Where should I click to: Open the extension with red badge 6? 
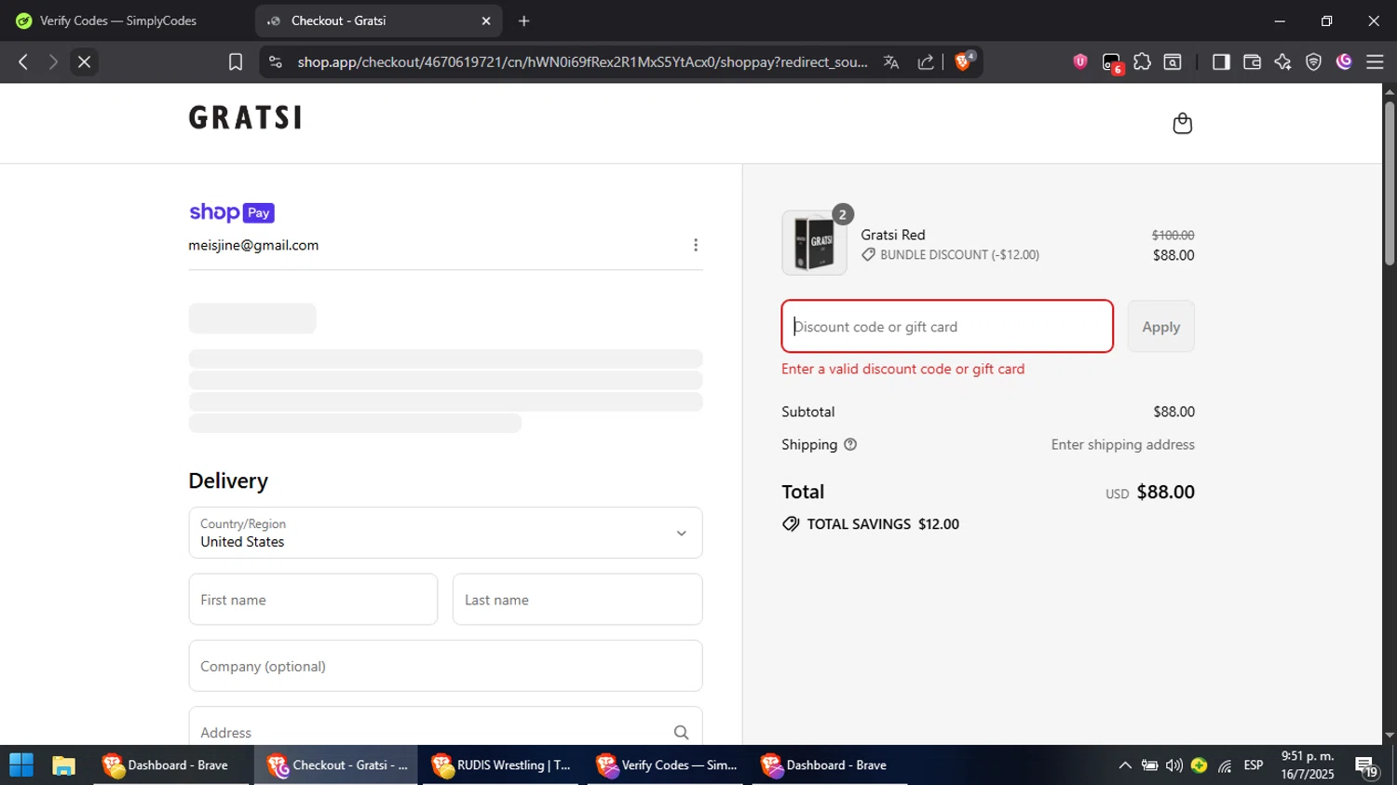tap(1112, 62)
